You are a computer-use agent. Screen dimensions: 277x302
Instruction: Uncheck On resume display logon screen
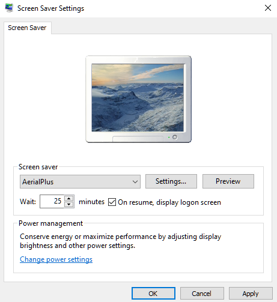click(112, 202)
